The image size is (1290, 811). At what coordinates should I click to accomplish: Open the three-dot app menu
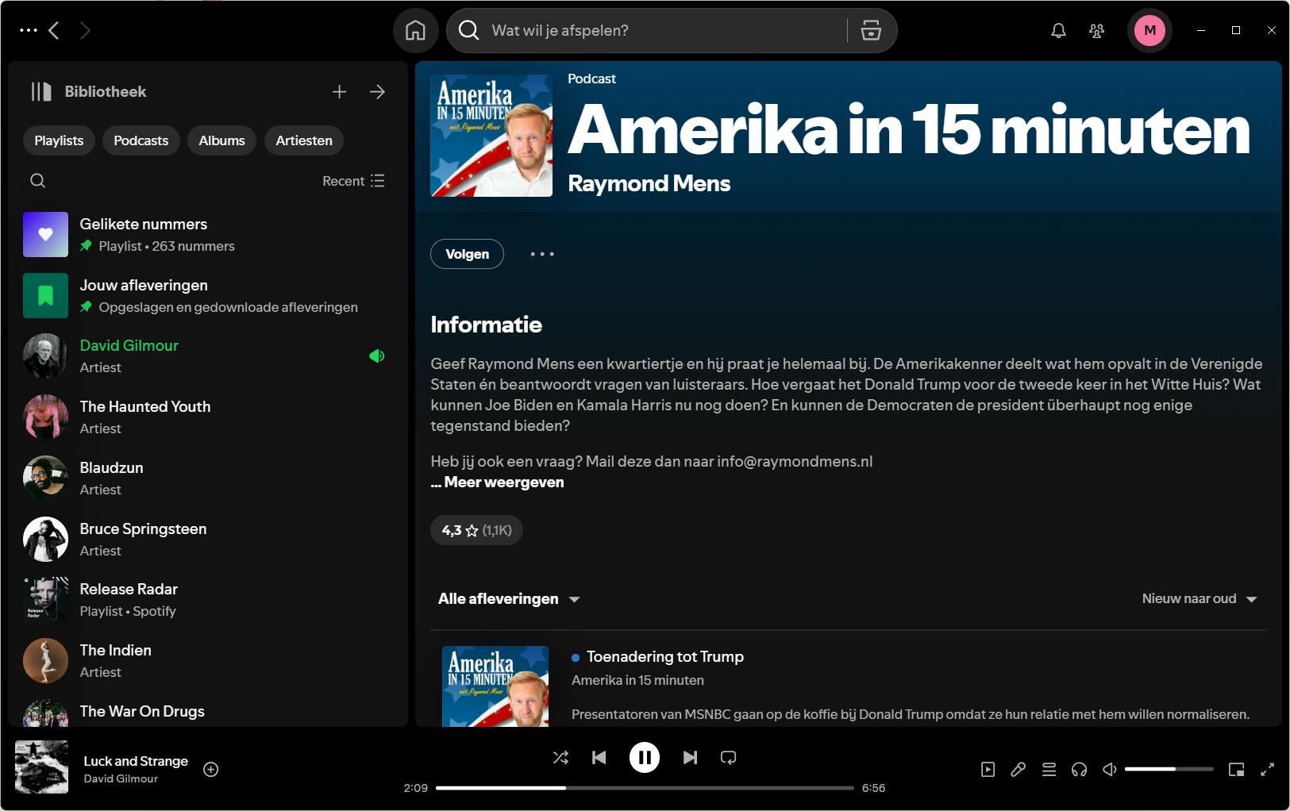click(x=29, y=30)
